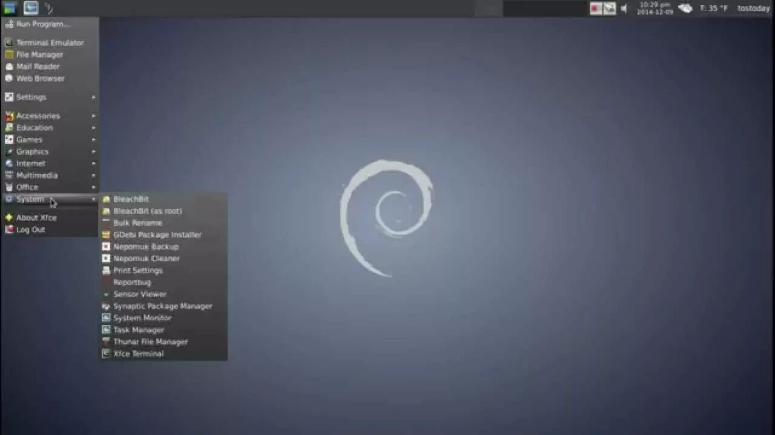This screenshot has width=775, height=435.
Task: Open Sensor Viewer
Action: [163, 294]
